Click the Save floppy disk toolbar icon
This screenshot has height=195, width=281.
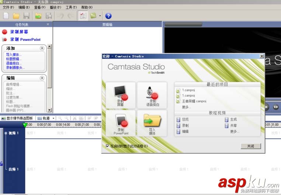coord(26,16)
